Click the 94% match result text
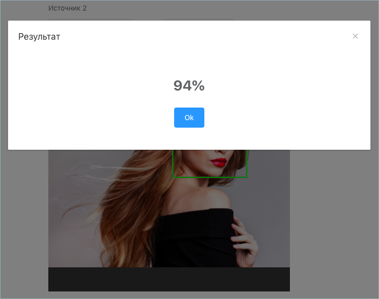 (x=189, y=85)
